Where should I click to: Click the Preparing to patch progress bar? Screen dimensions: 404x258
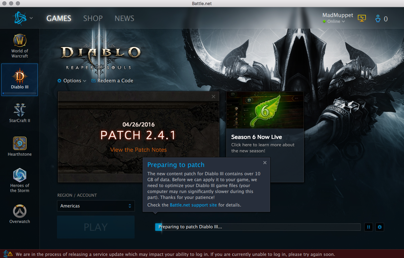tap(258, 227)
